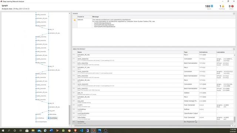Select the fcBoxDeltas row in the results table
This screenshot has height=133, width=237.
[x=153, y=118]
